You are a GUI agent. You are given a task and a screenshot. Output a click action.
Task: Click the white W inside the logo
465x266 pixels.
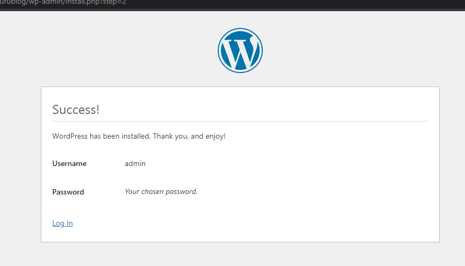point(237,53)
